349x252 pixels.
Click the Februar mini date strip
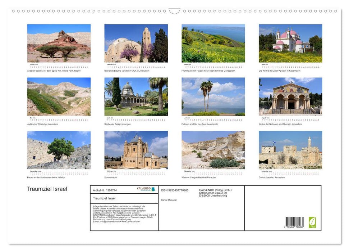point(136,66)
